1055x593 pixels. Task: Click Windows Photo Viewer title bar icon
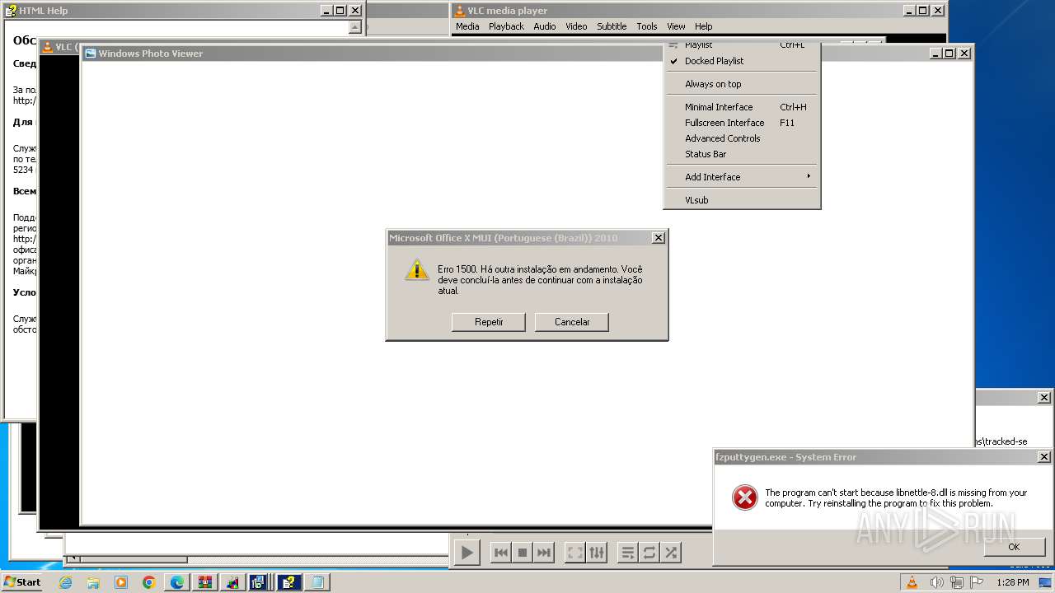pyautogui.click(x=91, y=54)
